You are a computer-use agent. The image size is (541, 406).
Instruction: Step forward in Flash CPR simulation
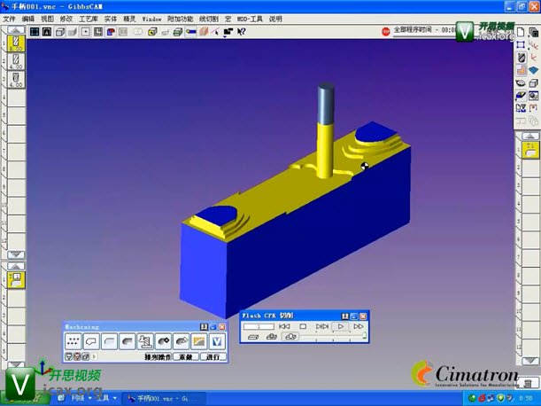tap(322, 326)
